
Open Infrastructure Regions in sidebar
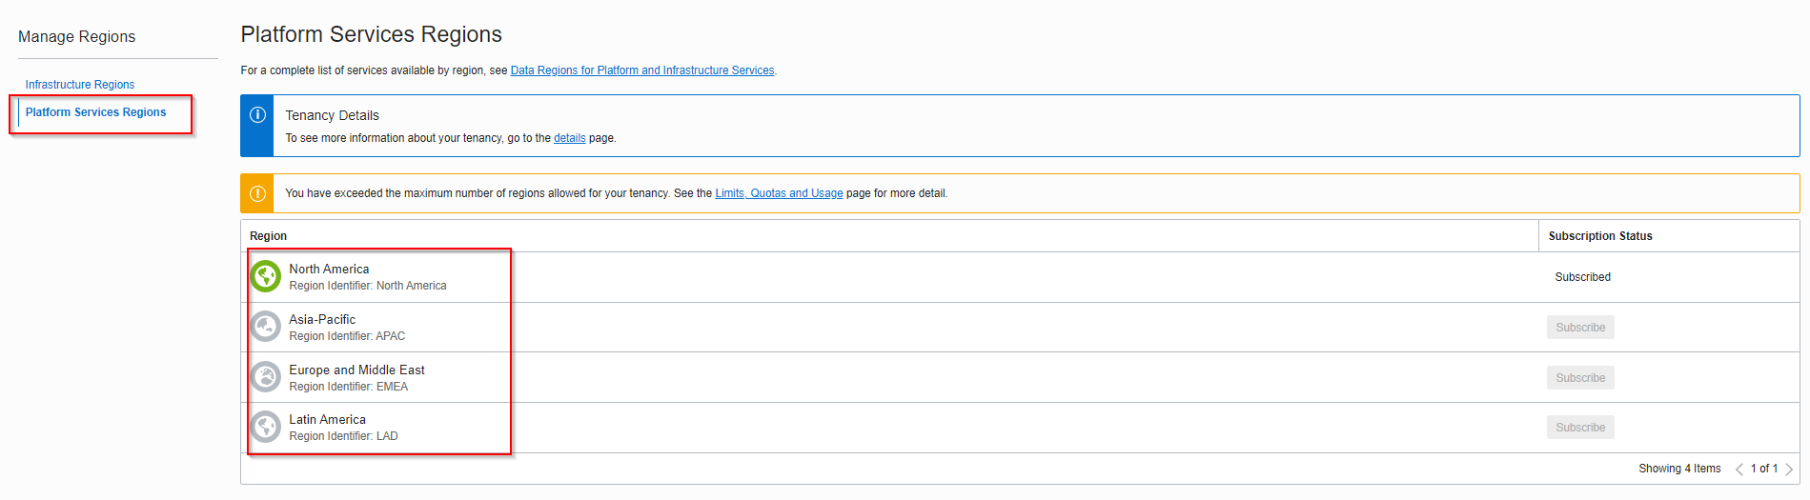80,85
